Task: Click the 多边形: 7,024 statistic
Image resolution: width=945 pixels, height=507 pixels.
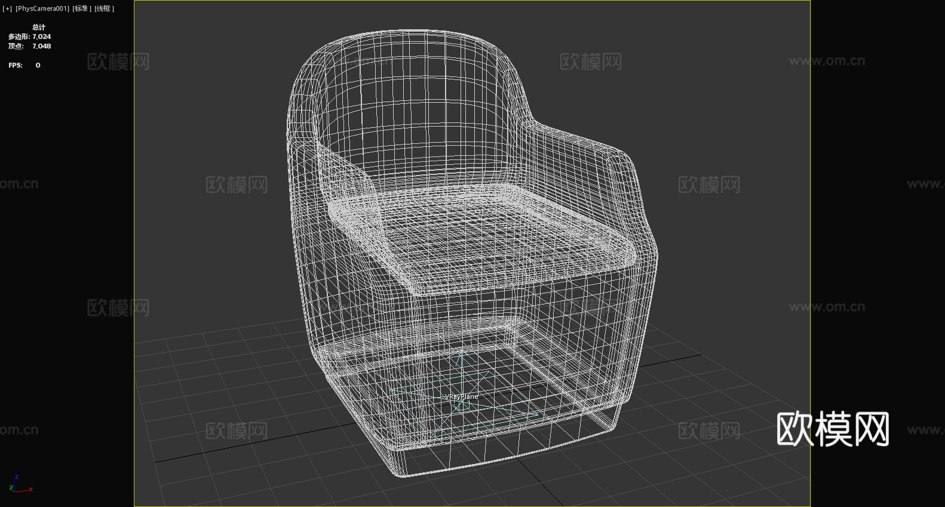Action: coord(29,36)
